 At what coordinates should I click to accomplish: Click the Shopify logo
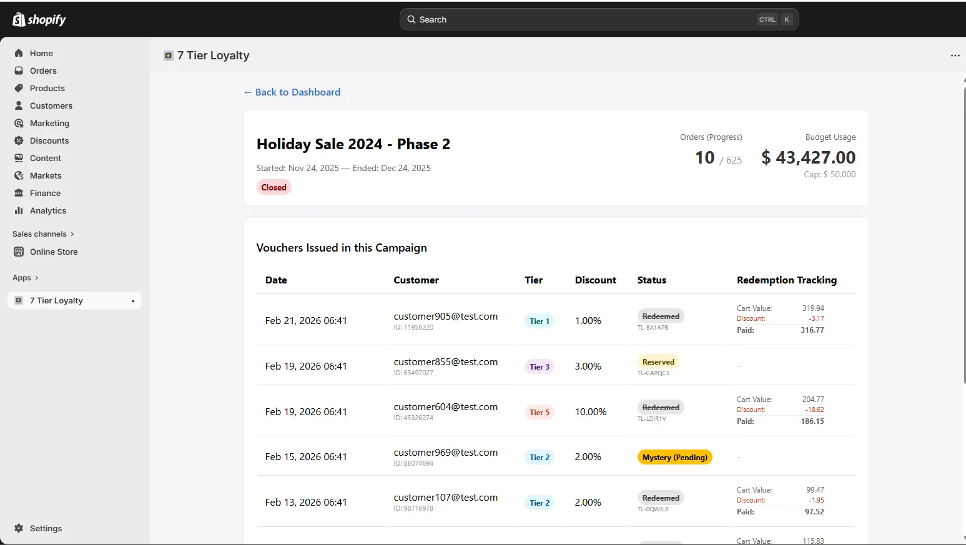[39, 19]
